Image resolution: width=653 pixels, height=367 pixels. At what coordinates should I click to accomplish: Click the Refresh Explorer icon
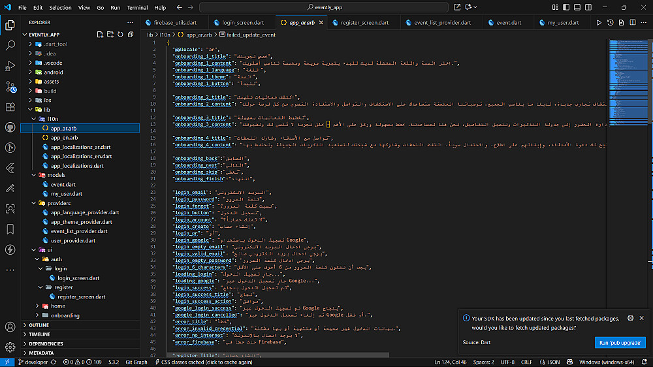[x=121, y=34]
